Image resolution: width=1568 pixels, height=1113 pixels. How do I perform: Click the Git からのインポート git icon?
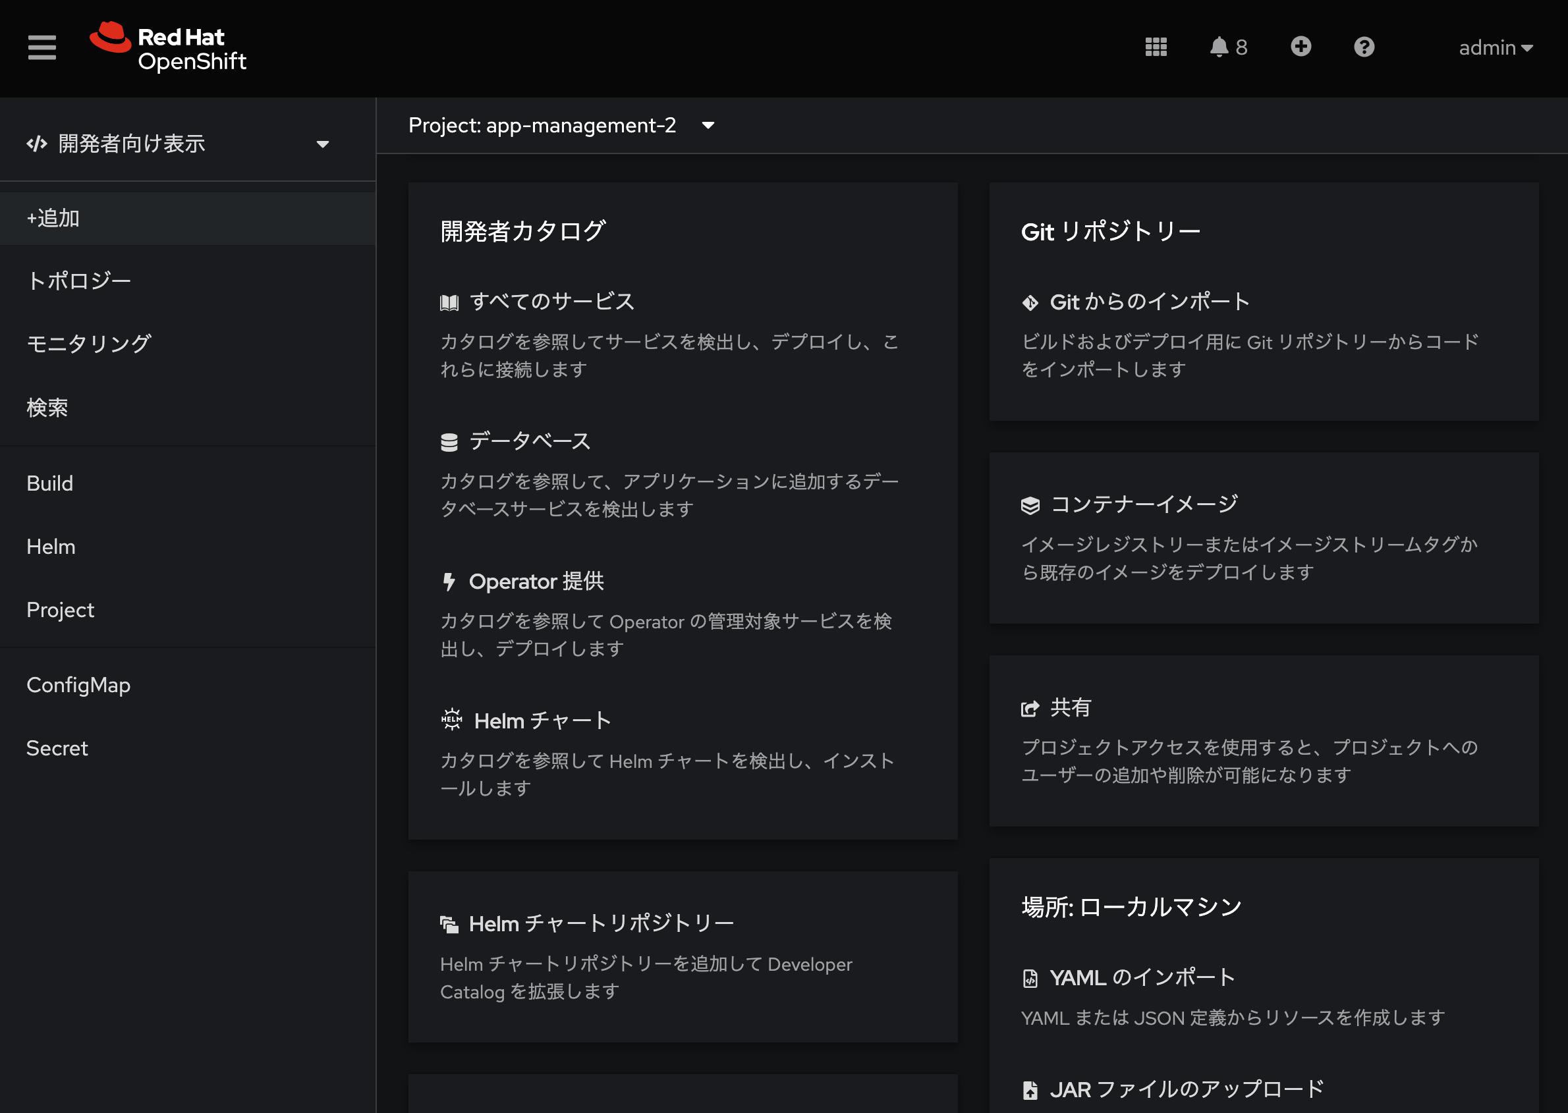click(x=1030, y=302)
